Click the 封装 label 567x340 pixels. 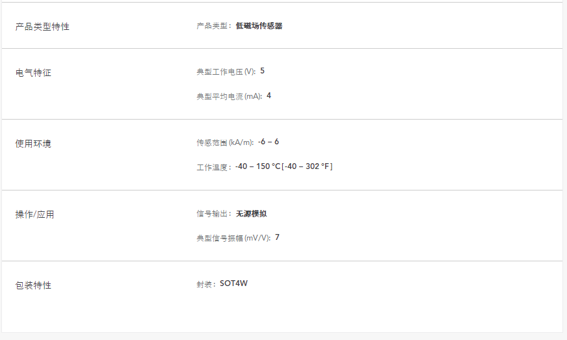(x=205, y=284)
